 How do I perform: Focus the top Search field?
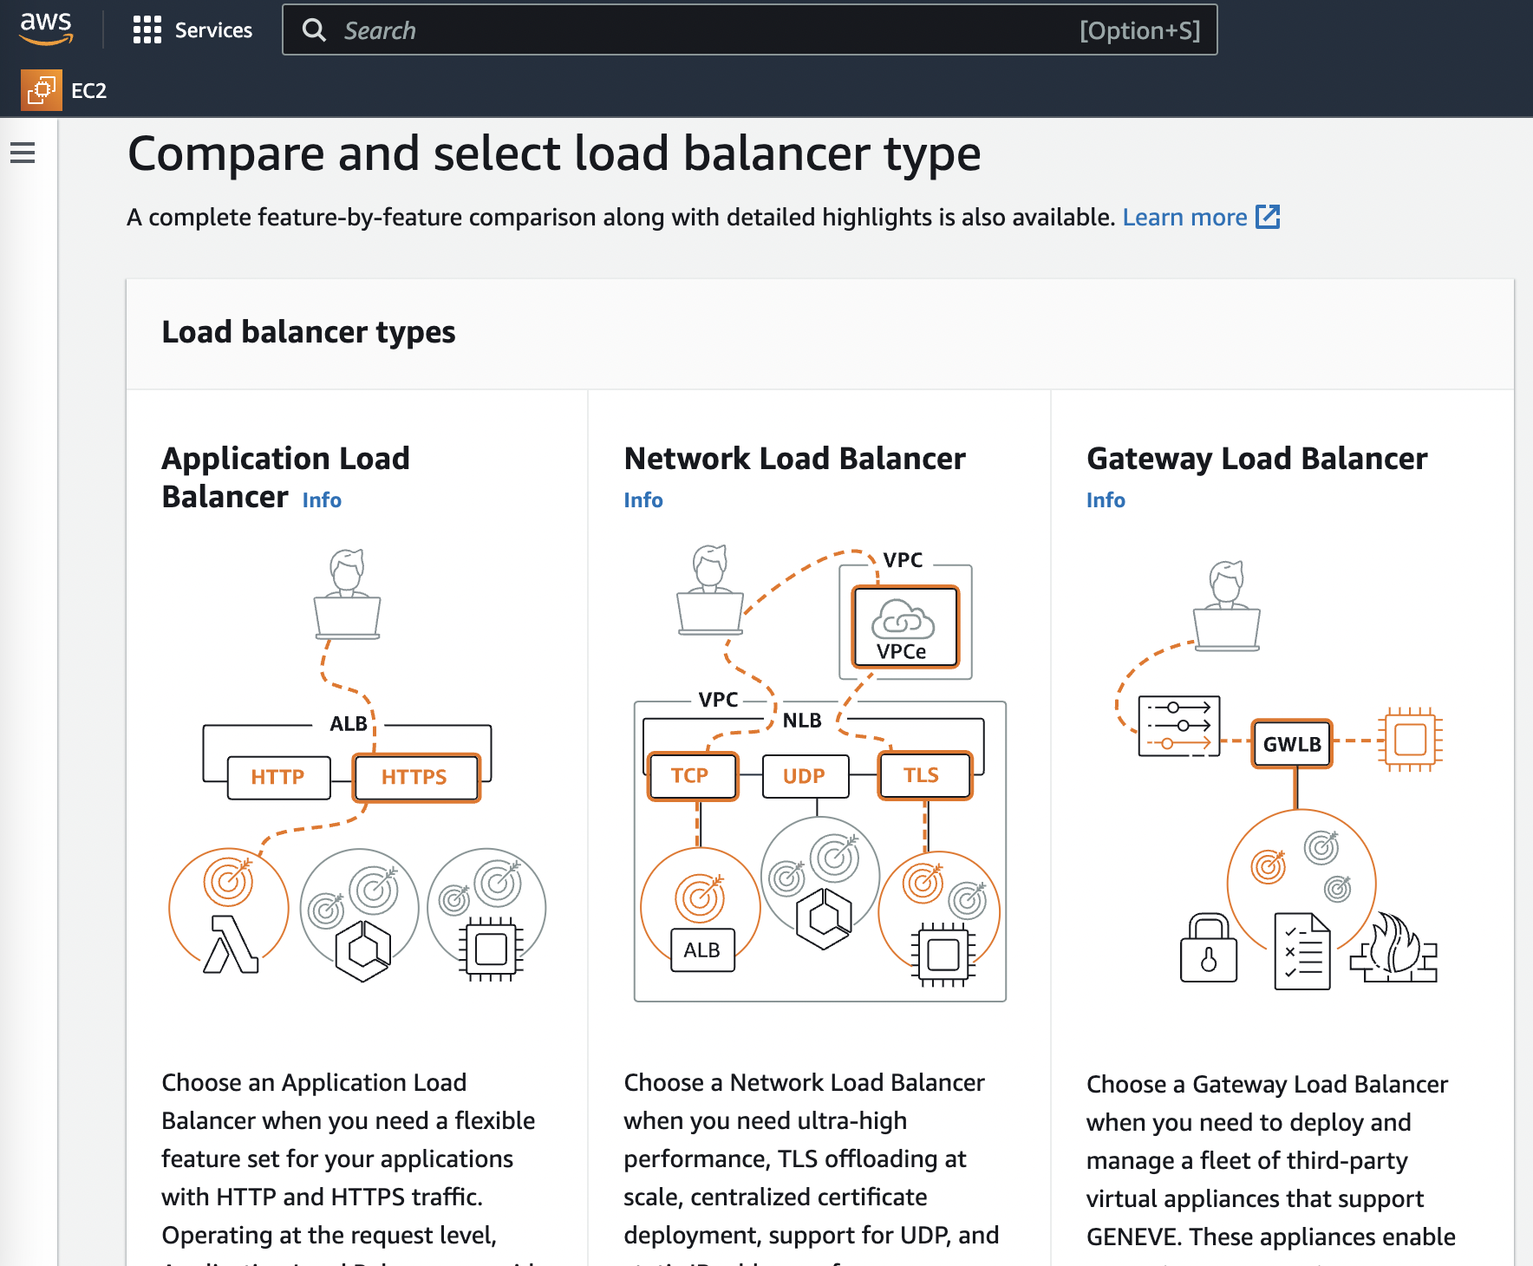click(750, 30)
